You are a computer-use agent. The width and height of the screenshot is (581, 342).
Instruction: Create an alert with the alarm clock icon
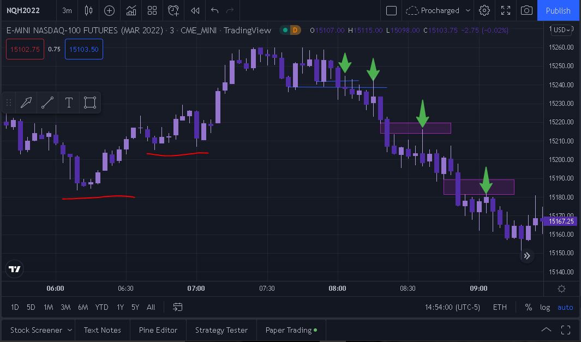click(173, 10)
